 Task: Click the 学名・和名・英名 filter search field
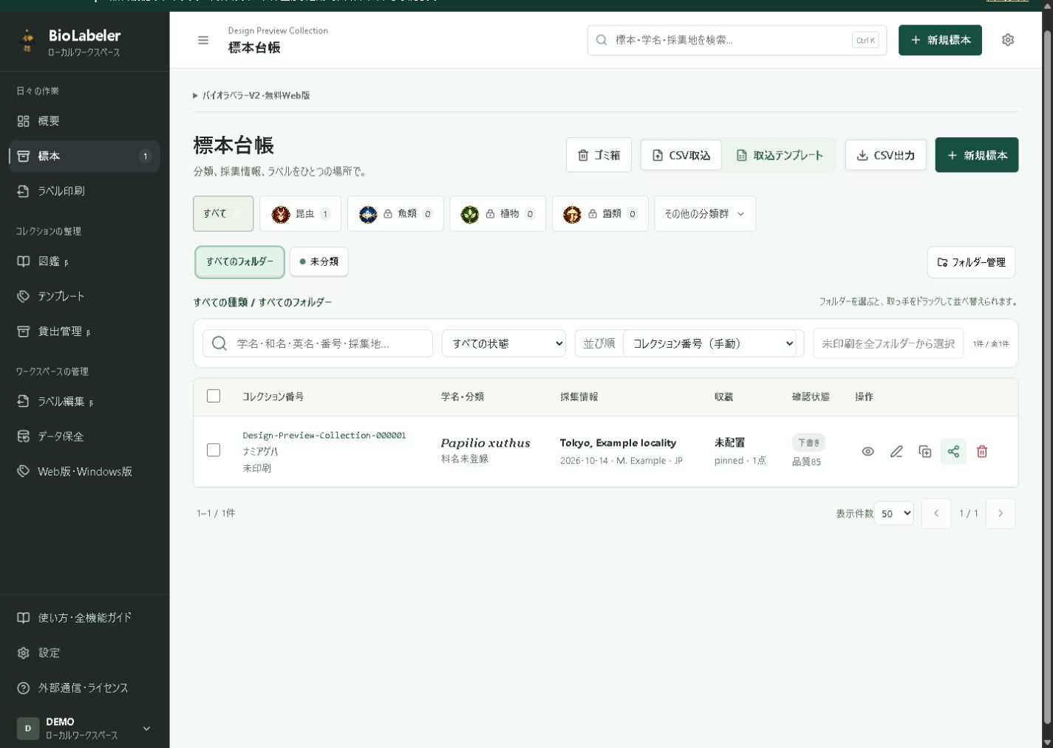318,343
